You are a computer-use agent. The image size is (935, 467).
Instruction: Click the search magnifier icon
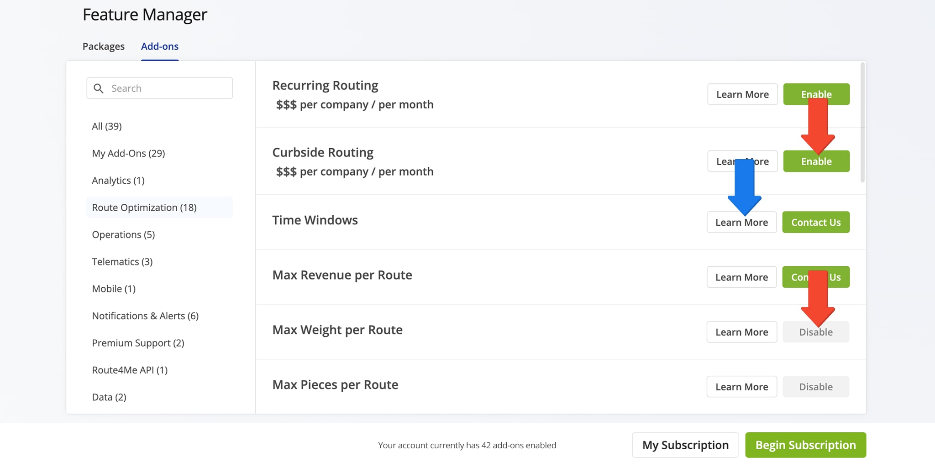pyautogui.click(x=98, y=88)
